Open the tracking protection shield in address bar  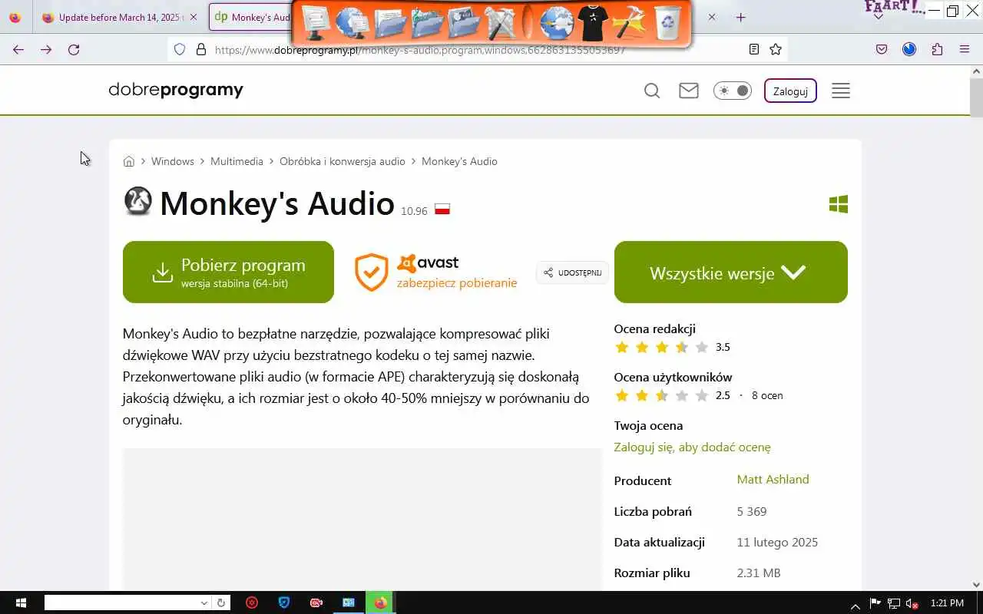click(180, 49)
